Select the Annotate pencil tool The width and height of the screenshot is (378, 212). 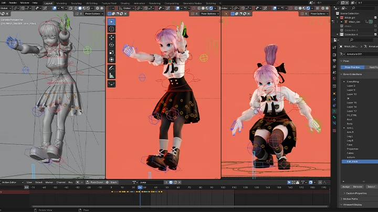click(x=111, y=68)
